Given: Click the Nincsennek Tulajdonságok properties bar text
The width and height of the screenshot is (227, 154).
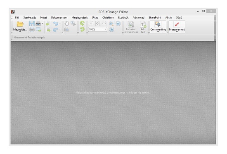Looking at the screenshot, I should tap(29, 38).
